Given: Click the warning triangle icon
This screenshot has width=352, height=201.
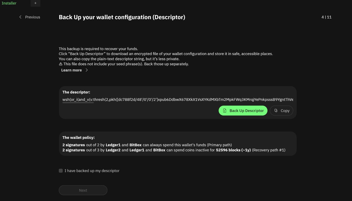Looking at the screenshot, I should click(61, 64).
